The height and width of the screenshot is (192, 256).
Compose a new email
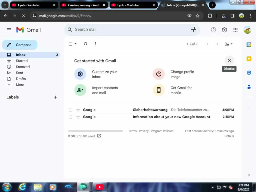(20, 45)
